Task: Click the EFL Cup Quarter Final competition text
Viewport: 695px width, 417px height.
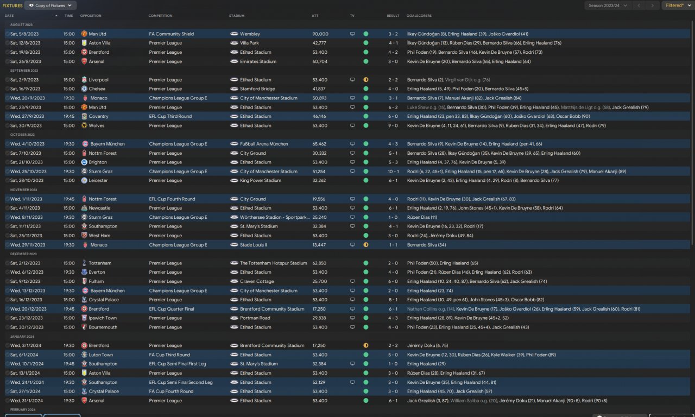Action: tap(172, 309)
